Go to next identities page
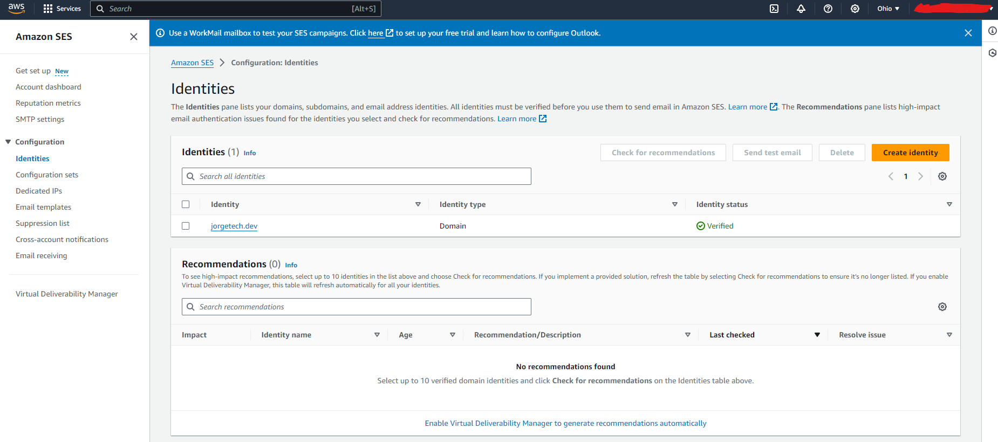Screen dimensions: 998x442 click(x=921, y=176)
